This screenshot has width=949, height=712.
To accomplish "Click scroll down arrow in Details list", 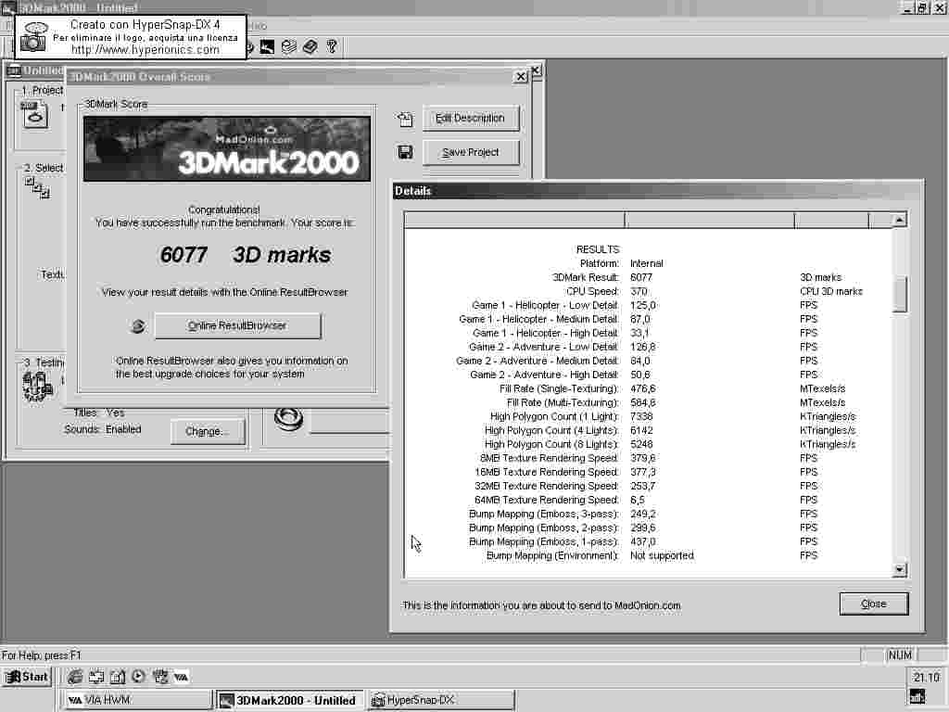I will tap(899, 570).
